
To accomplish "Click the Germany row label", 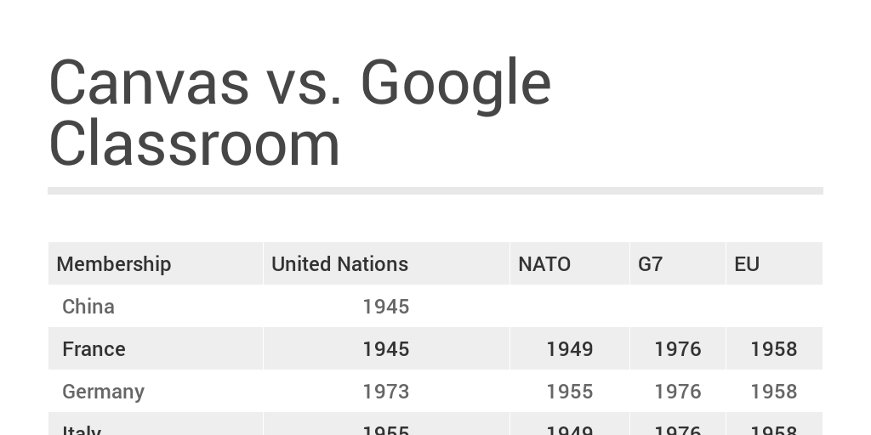I will pyautogui.click(x=103, y=392).
